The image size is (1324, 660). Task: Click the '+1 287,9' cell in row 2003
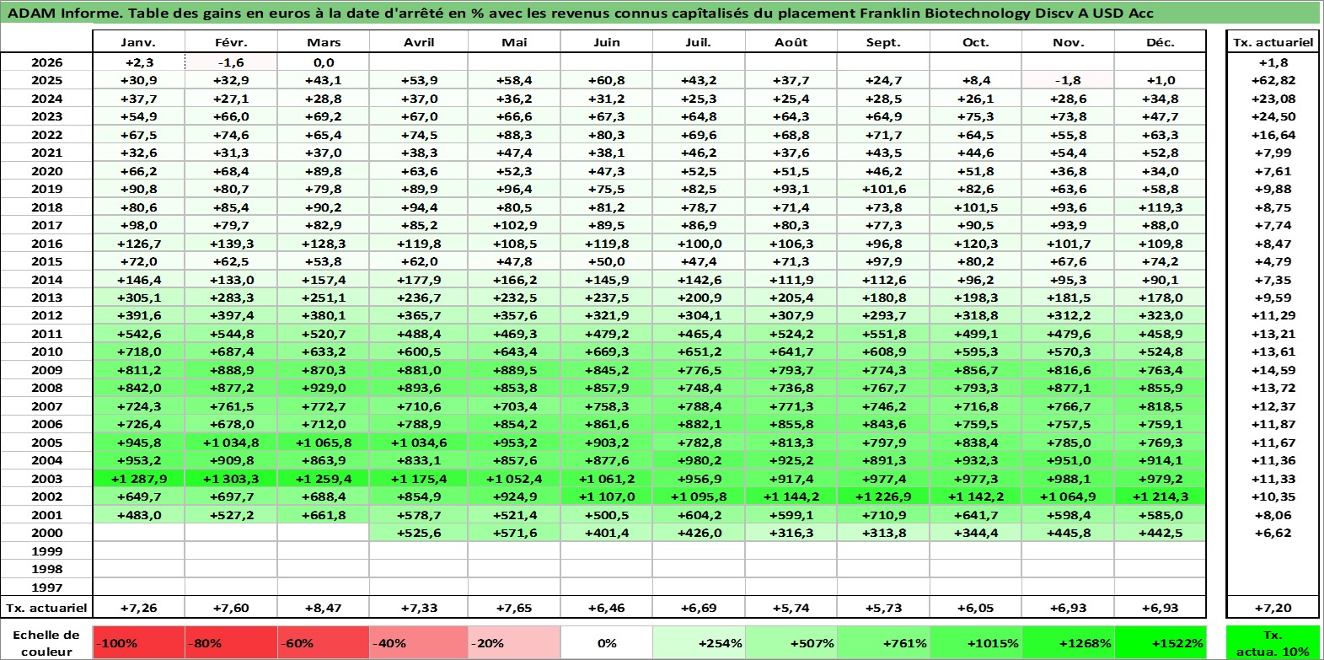pyautogui.click(x=138, y=479)
